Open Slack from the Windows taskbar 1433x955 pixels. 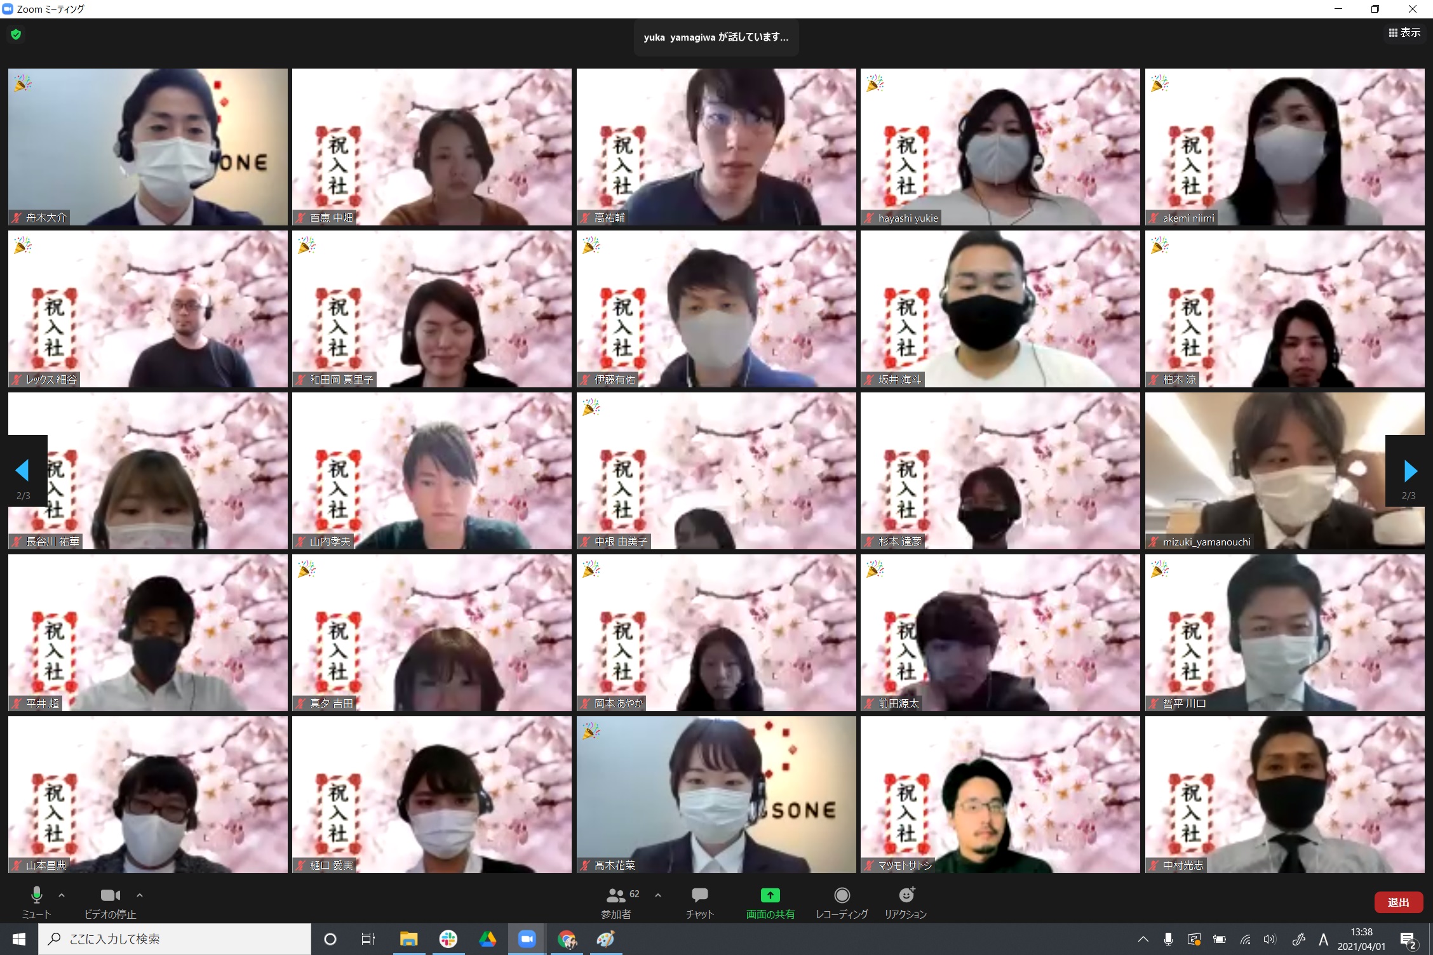(x=448, y=939)
